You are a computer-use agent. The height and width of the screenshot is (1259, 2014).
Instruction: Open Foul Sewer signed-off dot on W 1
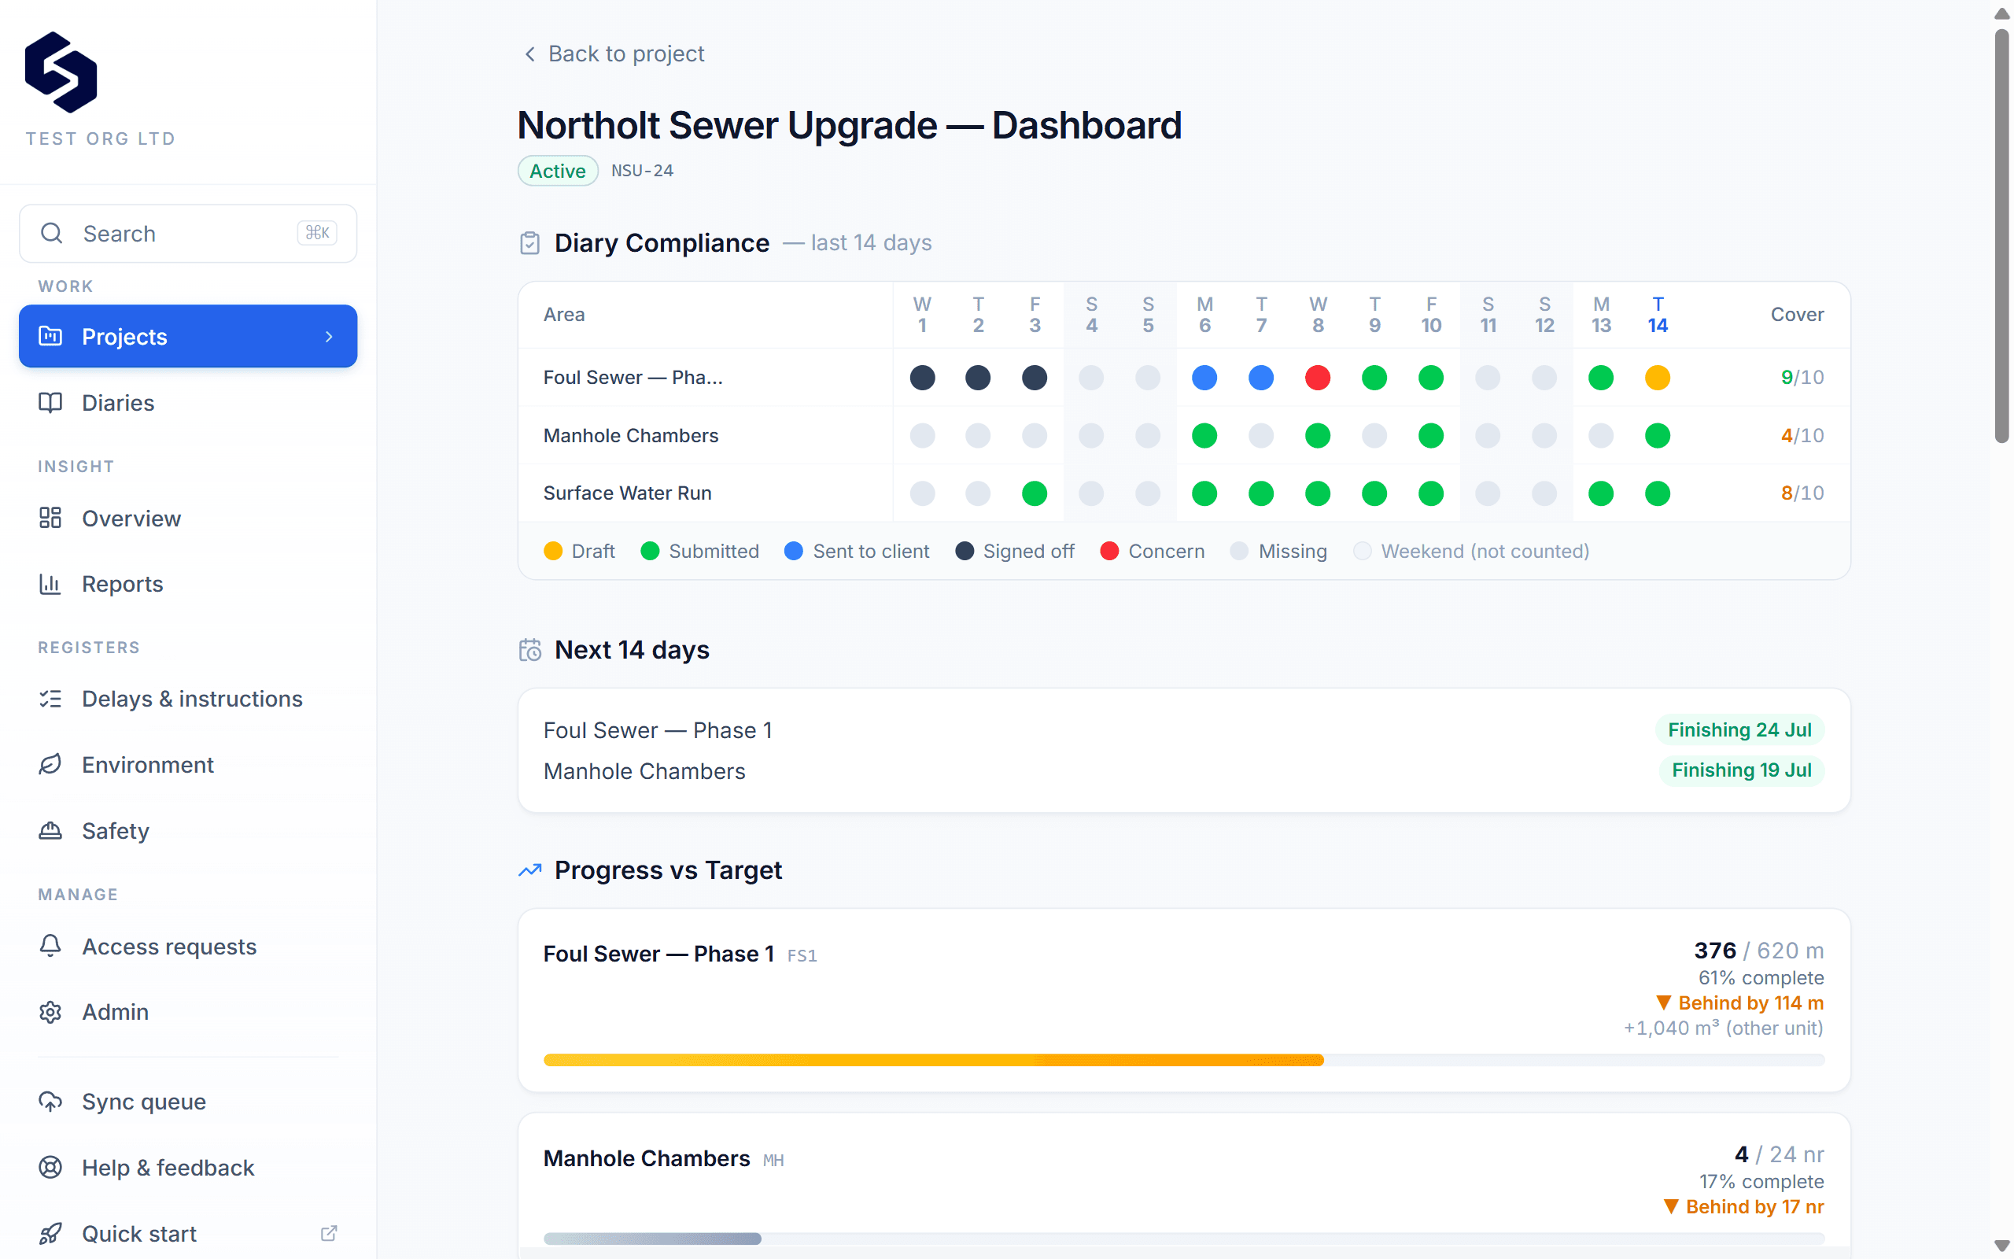(922, 377)
